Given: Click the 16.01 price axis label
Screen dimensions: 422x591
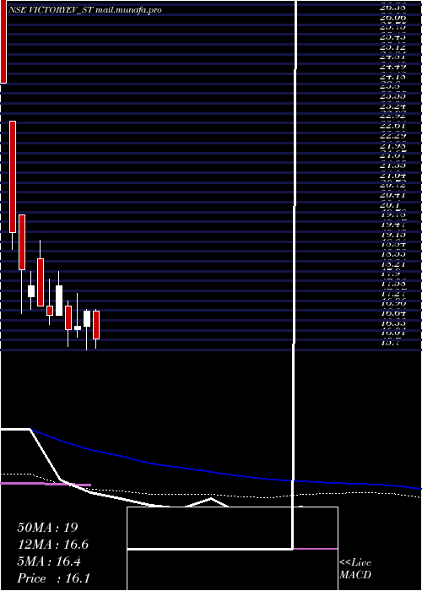Looking at the screenshot, I should pos(393,333).
